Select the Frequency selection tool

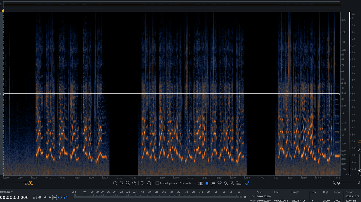pyautogui.click(x=213, y=183)
